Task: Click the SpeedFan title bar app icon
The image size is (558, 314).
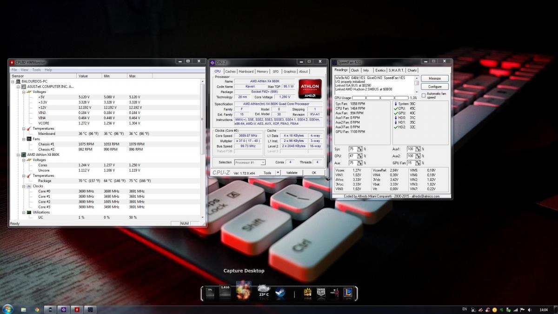Action: pos(334,62)
